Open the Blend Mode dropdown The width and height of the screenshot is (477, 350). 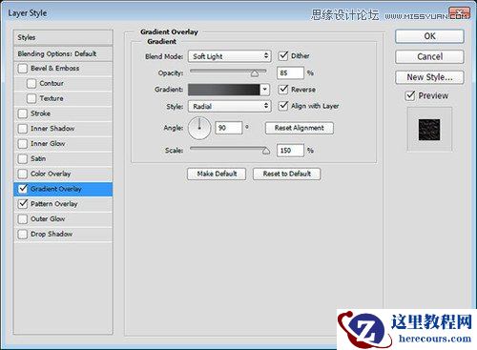230,56
